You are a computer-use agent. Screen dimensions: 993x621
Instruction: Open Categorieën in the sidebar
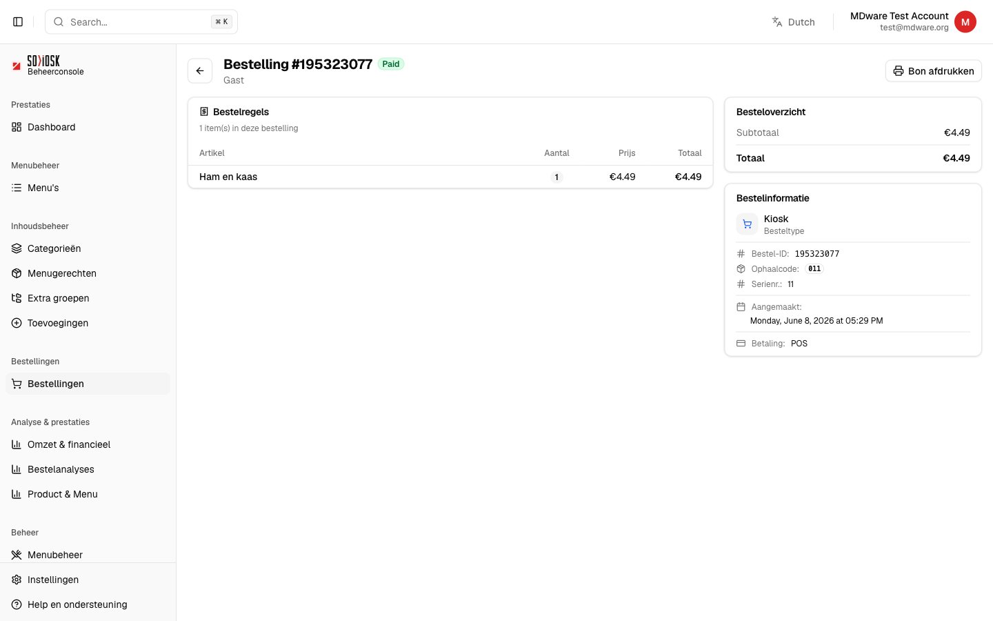(x=88, y=248)
